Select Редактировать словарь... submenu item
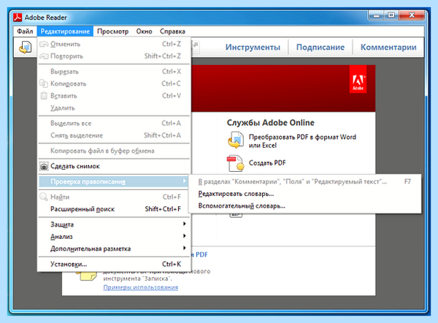The image size is (438, 323). tap(236, 194)
